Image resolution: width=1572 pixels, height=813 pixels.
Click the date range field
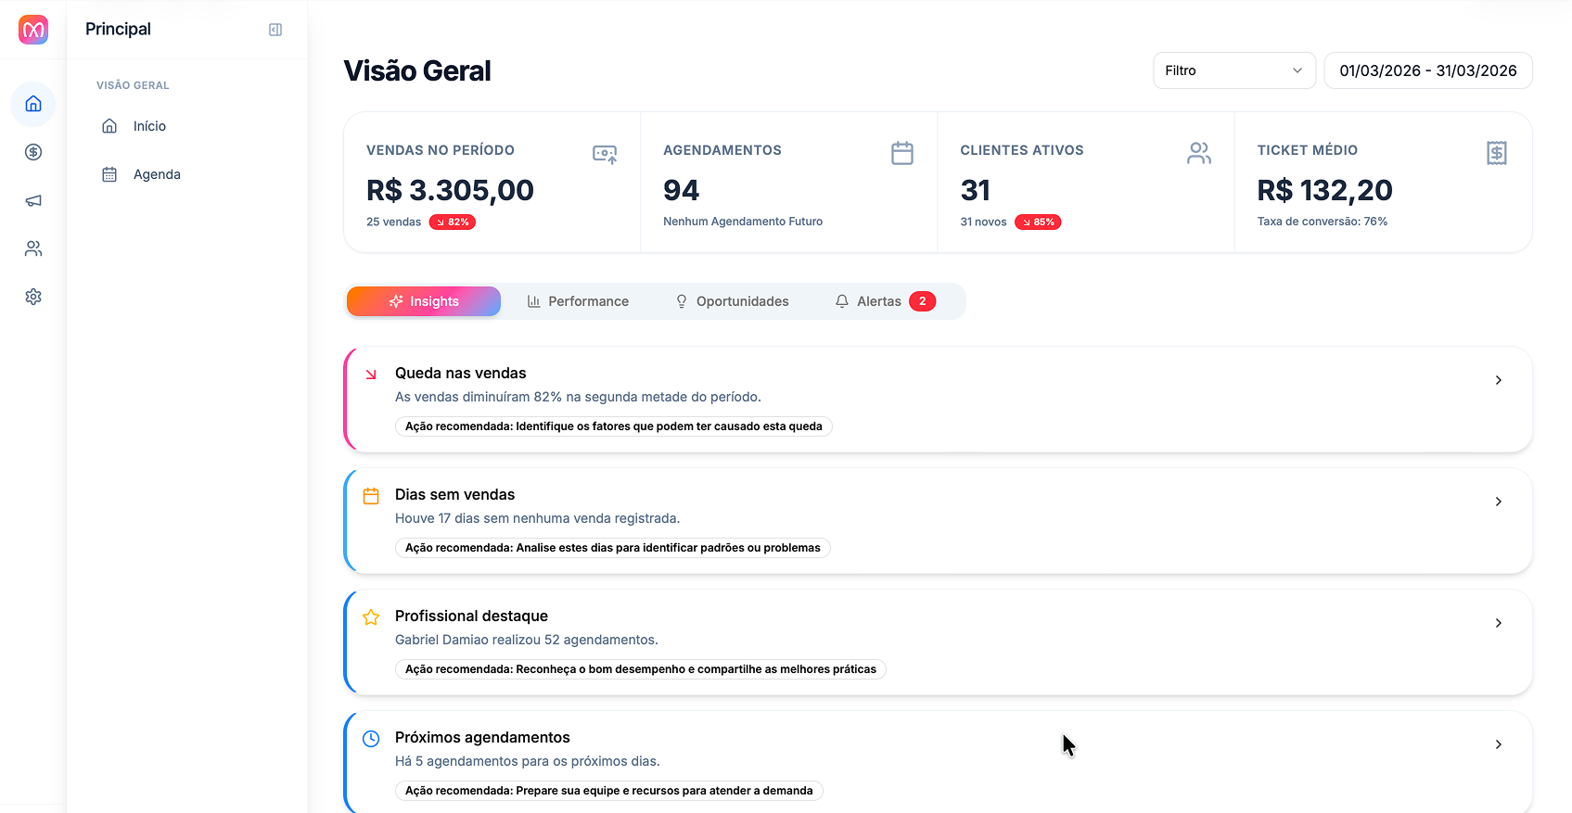pyautogui.click(x=1427, y=70)
